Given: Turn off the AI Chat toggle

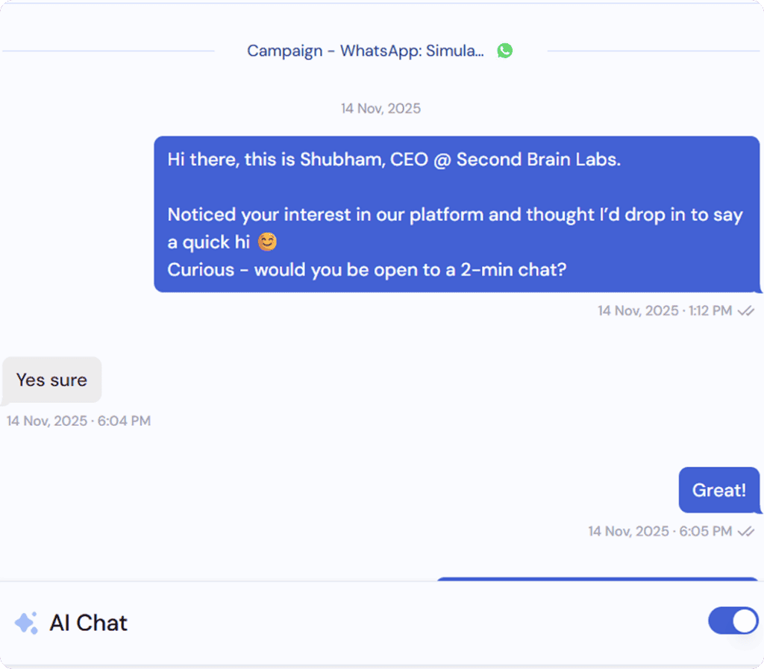Looking at the screenshot, I should click(x=733, y=621).
